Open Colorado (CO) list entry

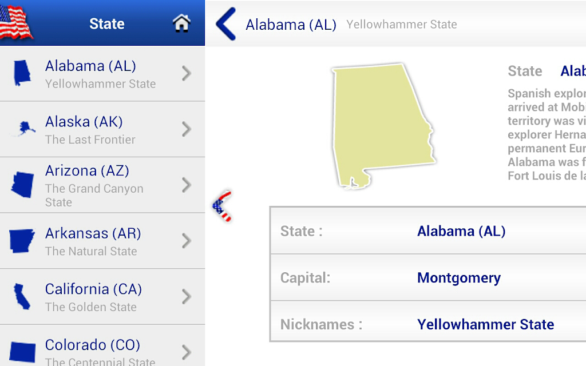click(102, 345)
